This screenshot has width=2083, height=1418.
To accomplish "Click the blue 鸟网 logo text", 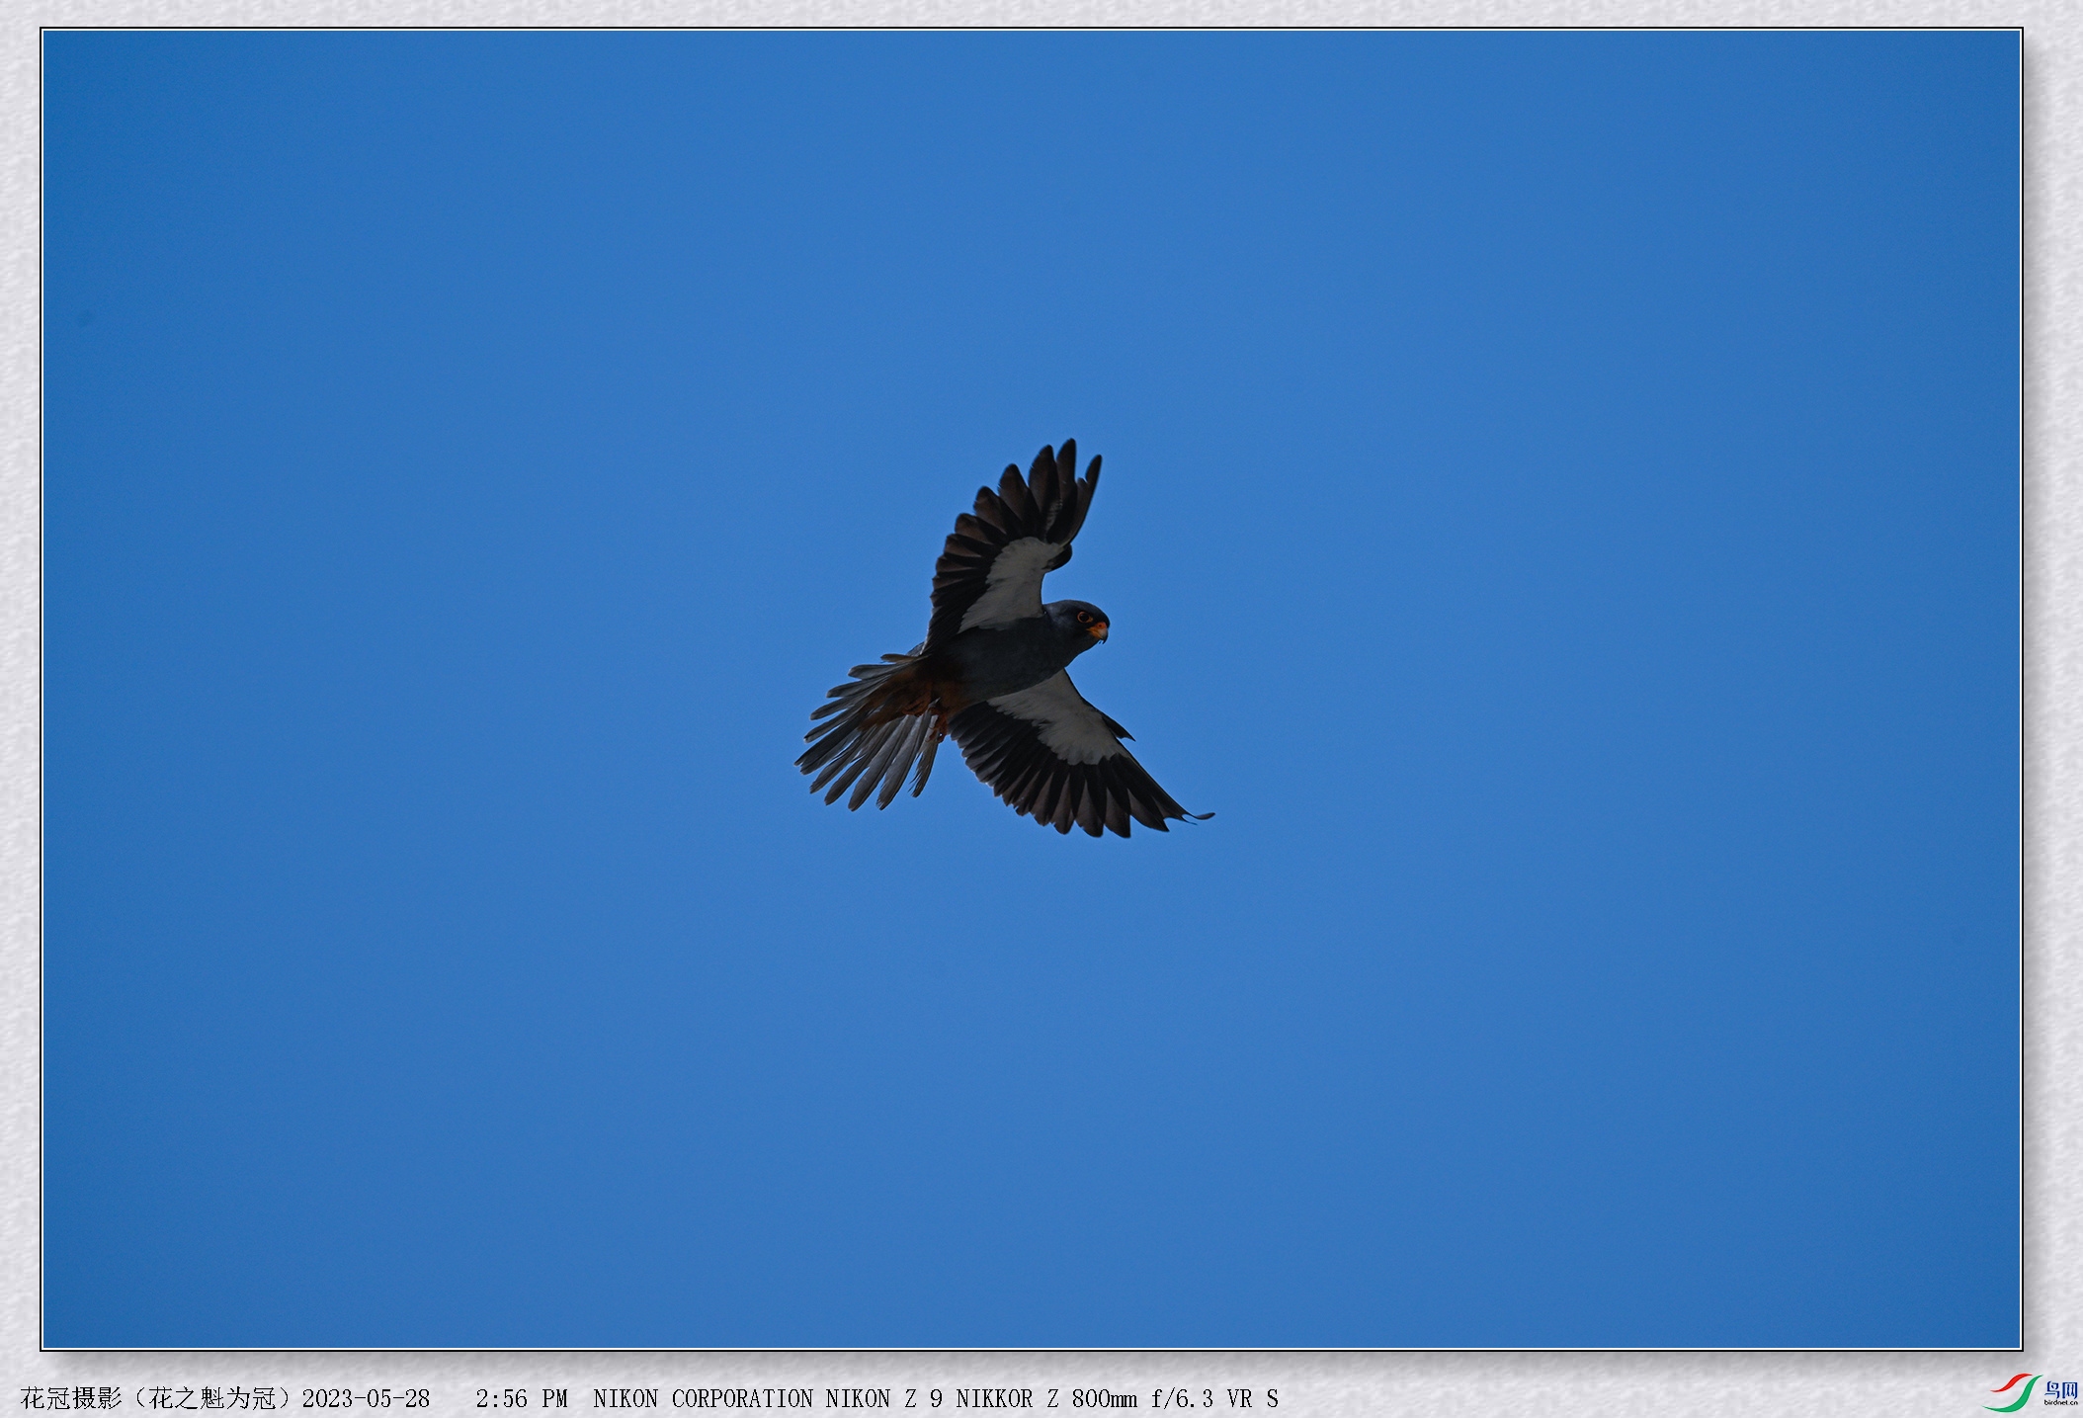I will click(x=2060, y=1389).
